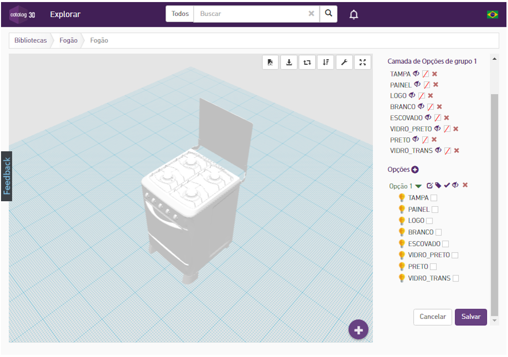Screen dimensions: 508x357
Task: Enter fullscreen viewer mode
Action: (x=363, y=62)
